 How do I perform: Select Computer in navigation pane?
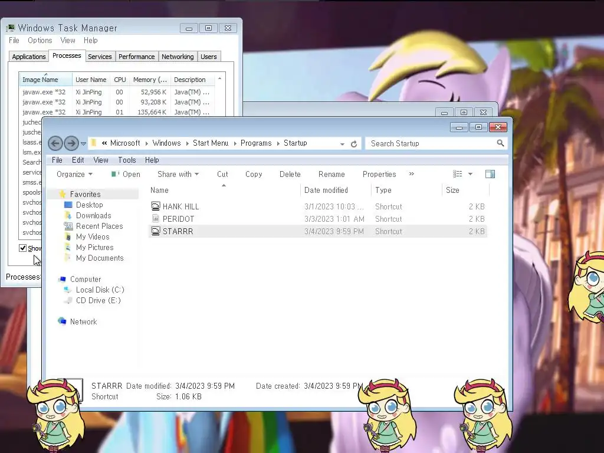coord(85,279)
